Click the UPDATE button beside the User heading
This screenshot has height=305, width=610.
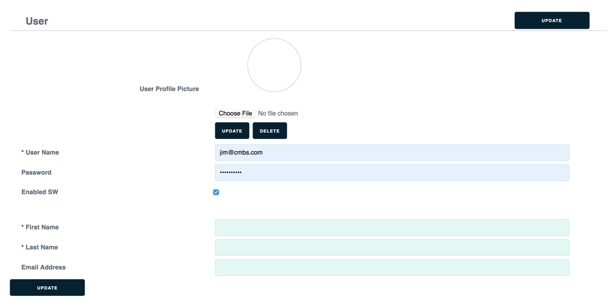click(551, 21)
